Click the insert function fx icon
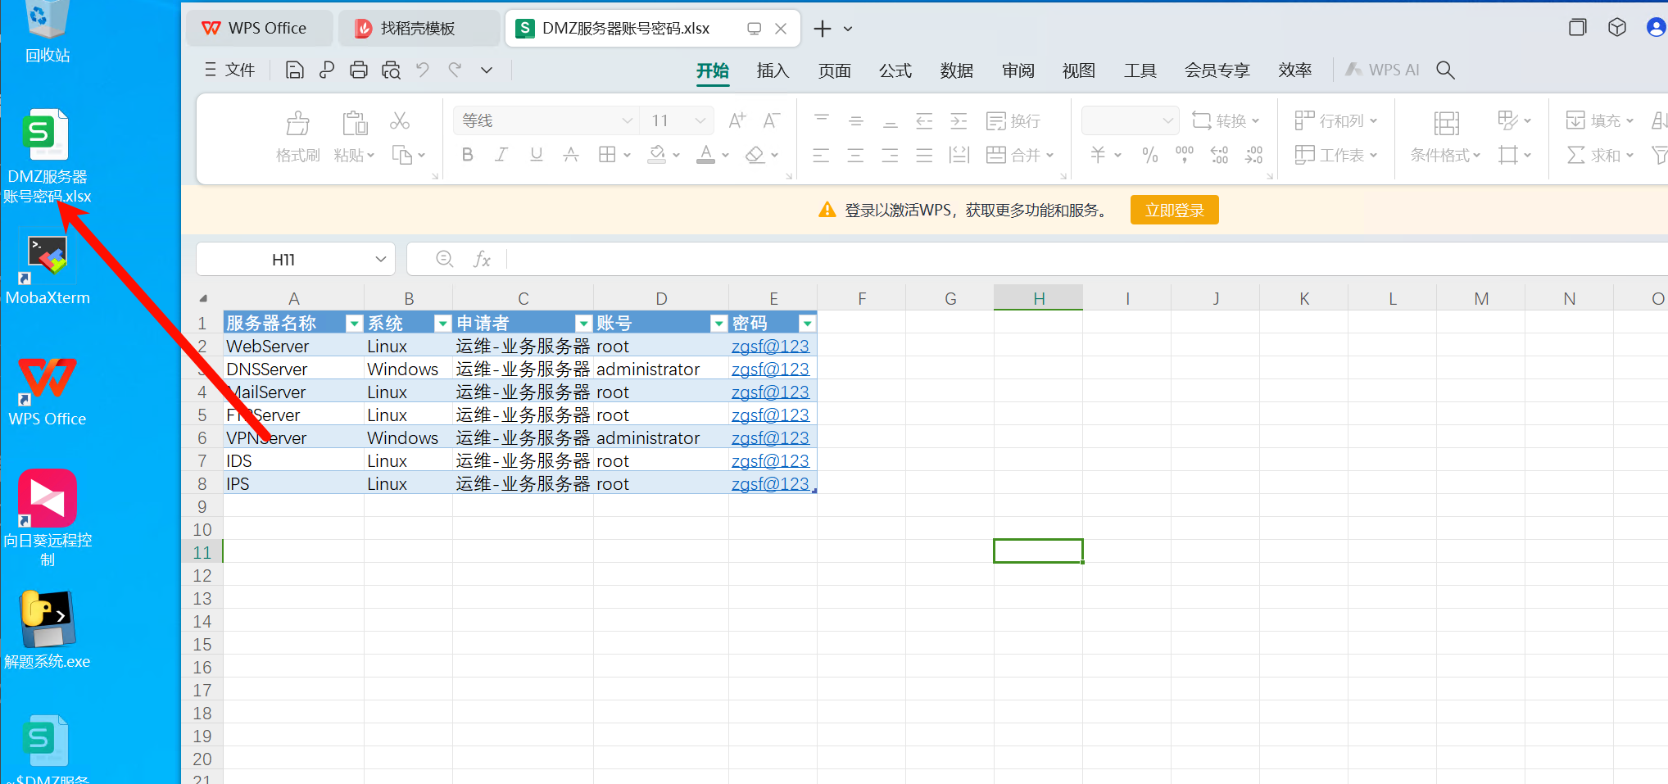Screen dimensions: 1668x784 tap(482, 260)
